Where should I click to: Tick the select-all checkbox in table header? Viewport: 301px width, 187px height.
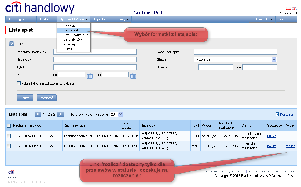coord(9,125)
